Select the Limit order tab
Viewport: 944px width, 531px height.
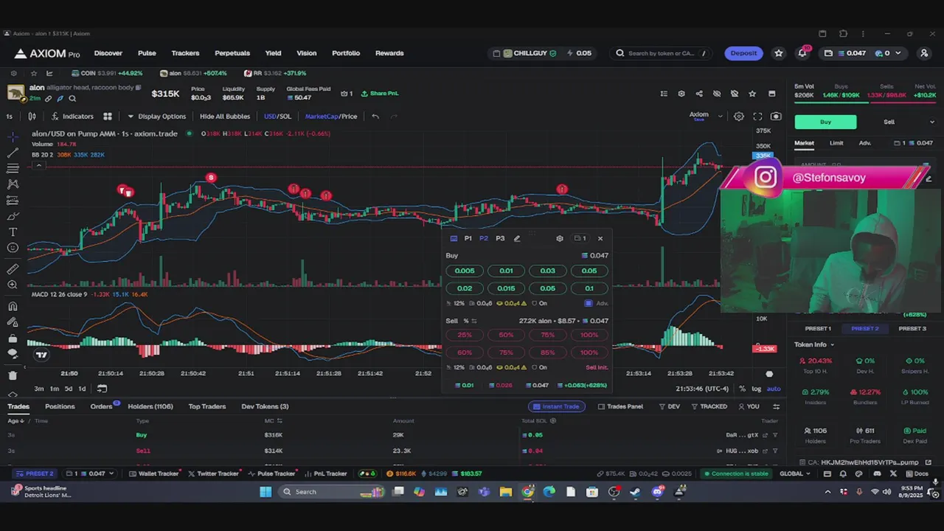836,143
